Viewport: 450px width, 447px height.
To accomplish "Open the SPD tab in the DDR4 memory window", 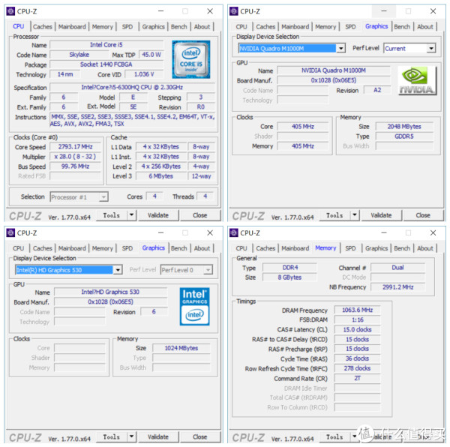I will coord(351,247).
